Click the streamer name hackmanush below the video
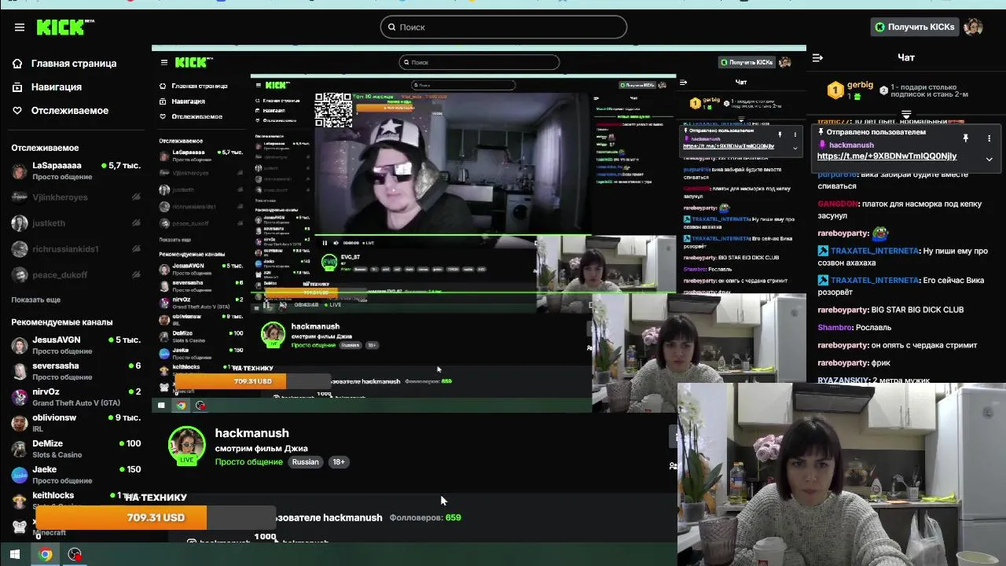The width and height of the screenshot is (1006, 566). (251, 433)
